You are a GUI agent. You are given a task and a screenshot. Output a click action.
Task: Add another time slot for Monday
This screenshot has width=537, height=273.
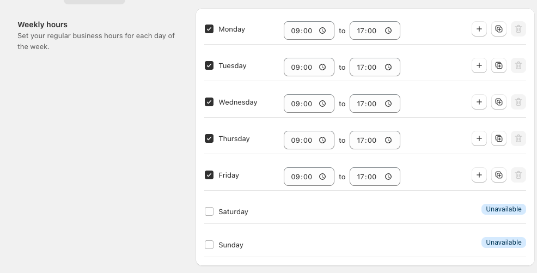point(479,29)
